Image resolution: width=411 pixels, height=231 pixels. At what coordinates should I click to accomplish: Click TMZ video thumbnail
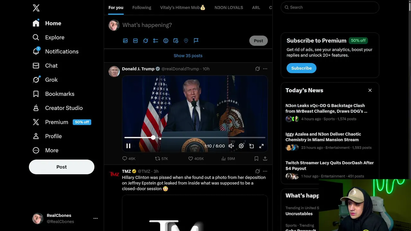195,213
